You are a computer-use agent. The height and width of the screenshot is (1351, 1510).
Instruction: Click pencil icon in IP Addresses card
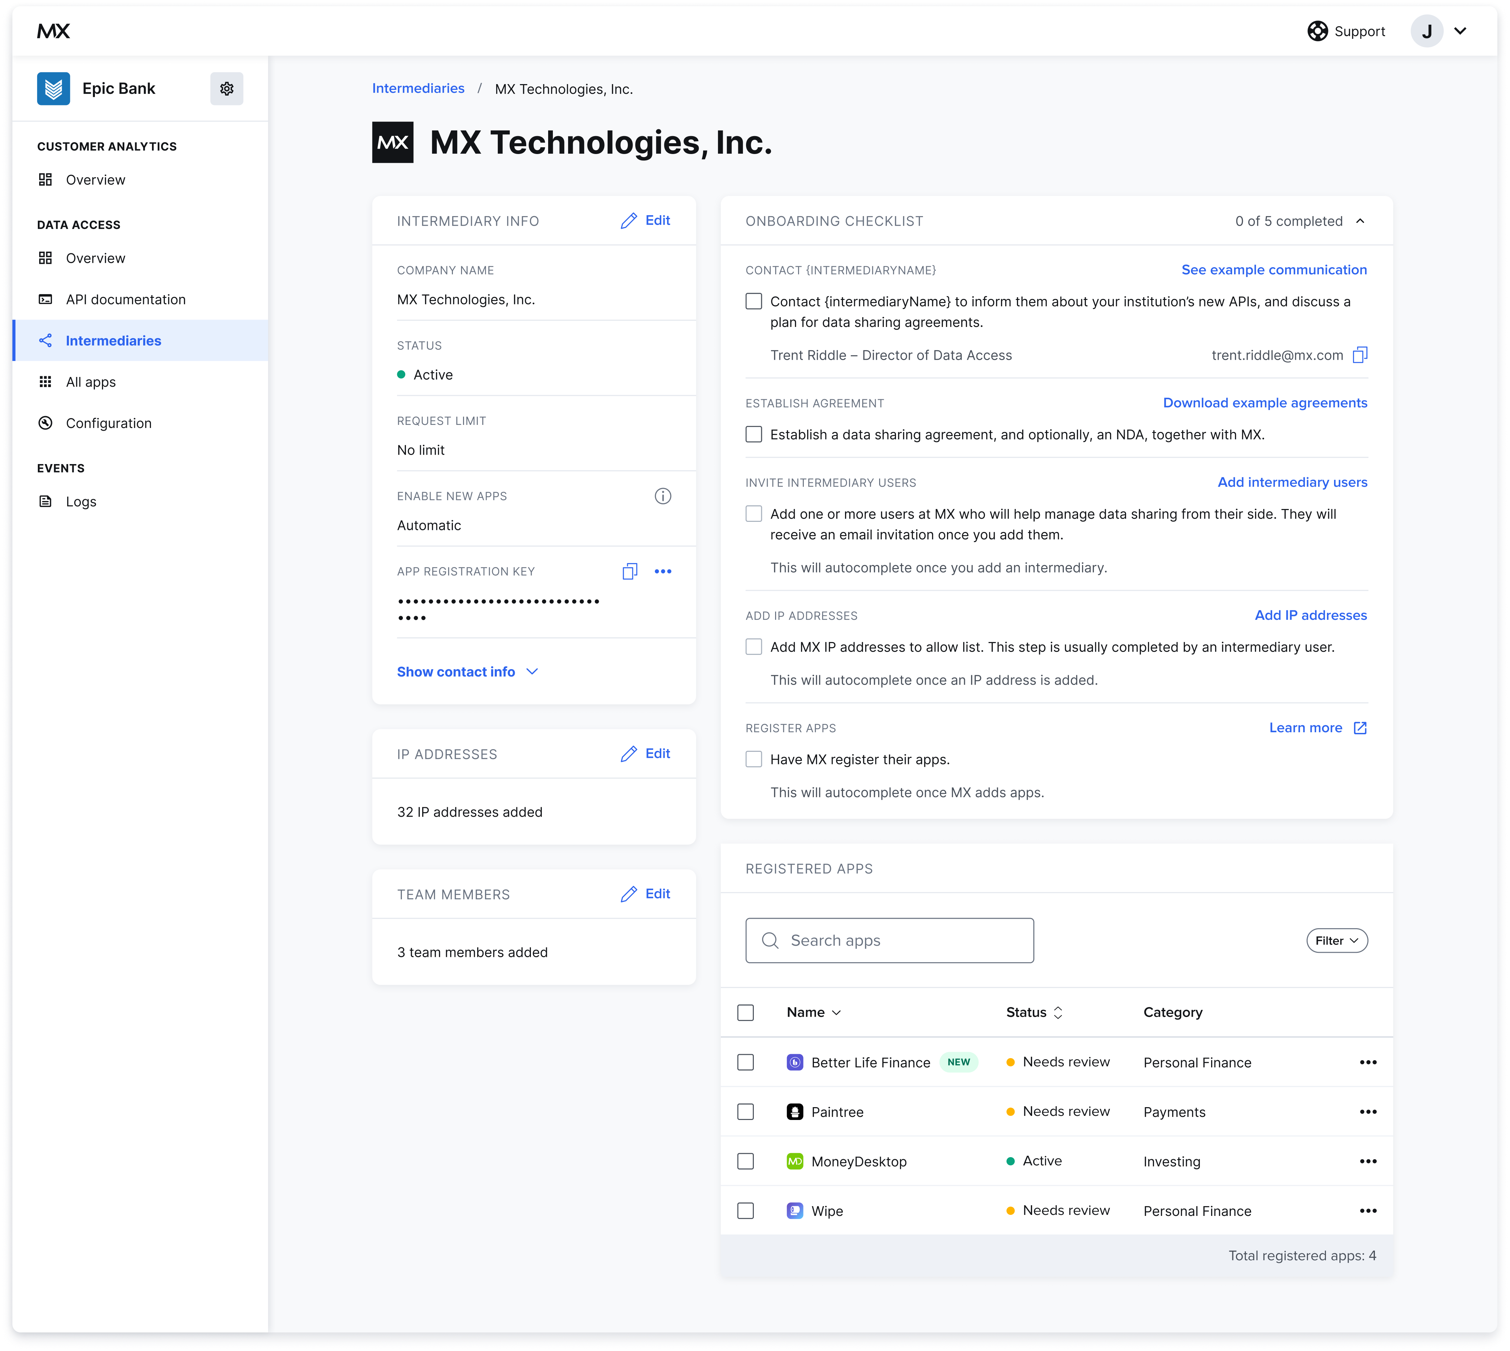[629, 754]
